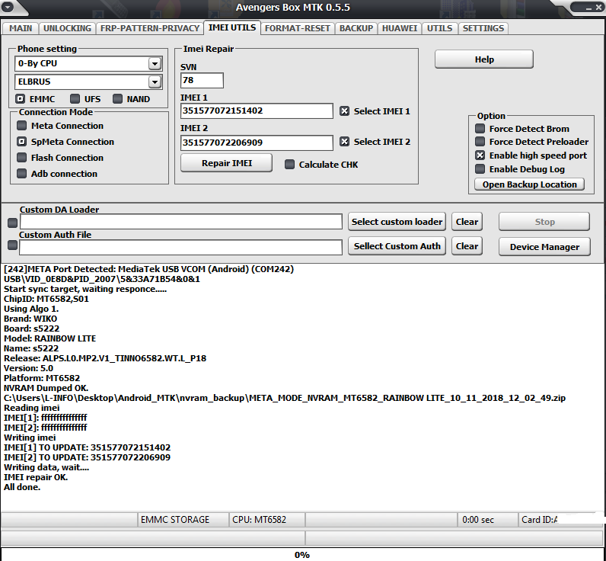
Task: Toggle the Custom DA Loader checkbox
Action: tap(12, 223)
